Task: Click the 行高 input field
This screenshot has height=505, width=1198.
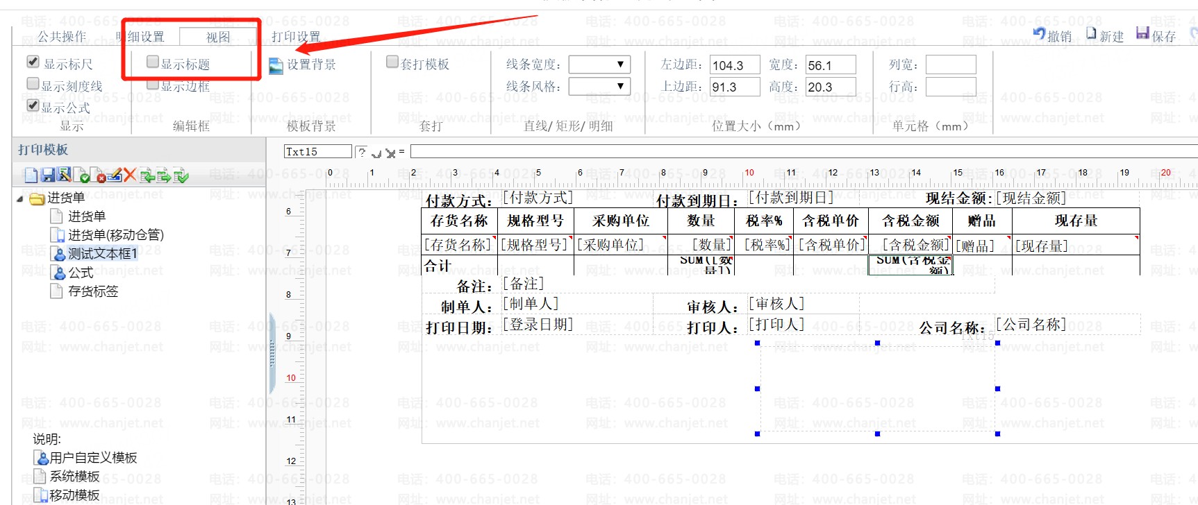Action: 951,87
